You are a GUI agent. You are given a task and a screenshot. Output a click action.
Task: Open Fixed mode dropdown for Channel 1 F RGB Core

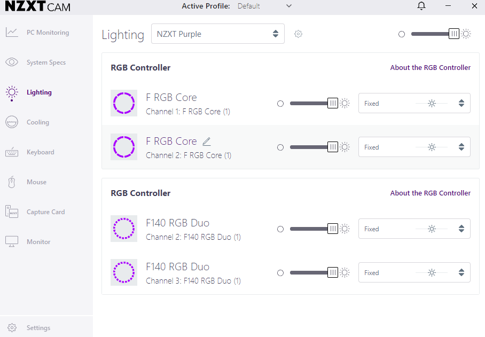tap(414, 103)
